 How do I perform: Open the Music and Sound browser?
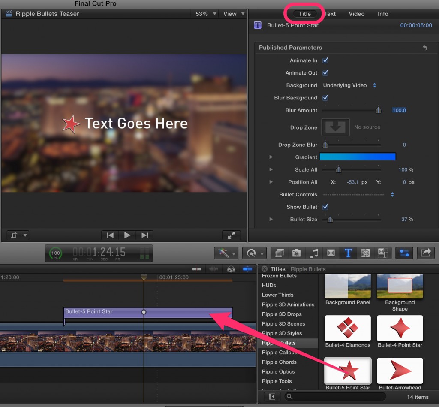pos(314,253)
